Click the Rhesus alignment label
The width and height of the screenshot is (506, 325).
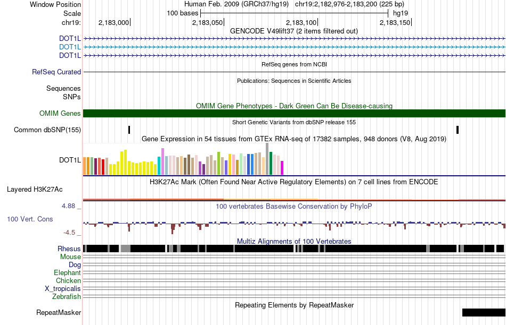click(69, 249)
